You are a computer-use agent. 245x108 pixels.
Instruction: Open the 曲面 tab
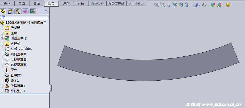click(37, 3)
